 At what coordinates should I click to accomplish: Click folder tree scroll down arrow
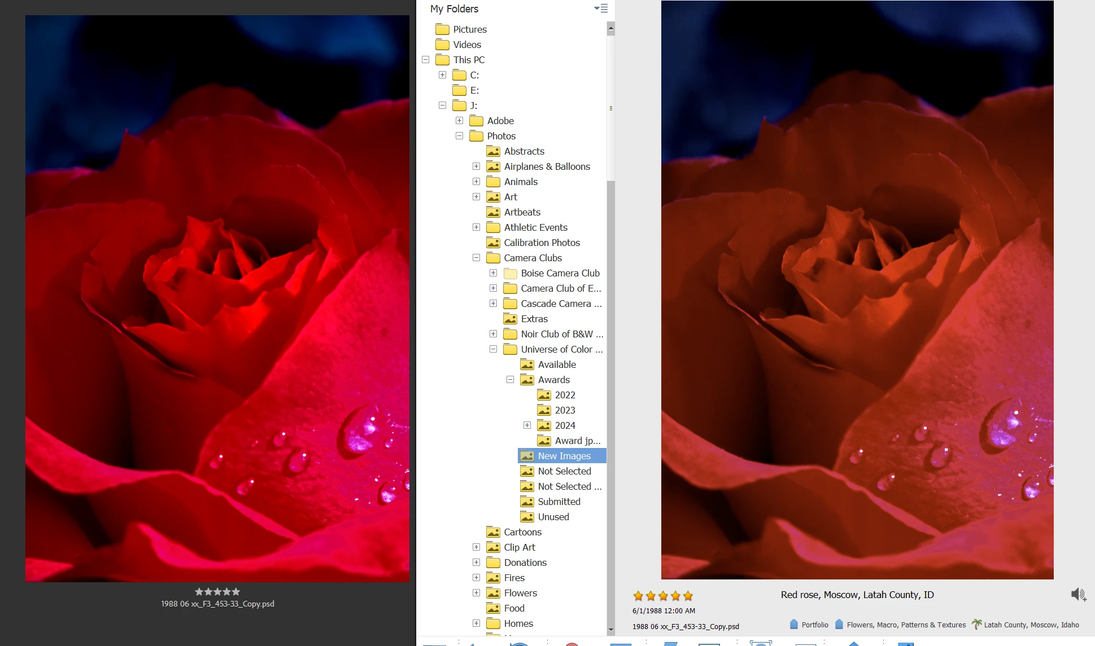pos(610,630)
